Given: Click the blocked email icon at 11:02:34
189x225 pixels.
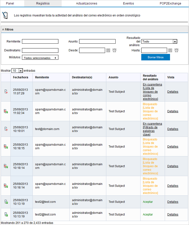Looking at the screenshot, I should click(x=6, y=111).
